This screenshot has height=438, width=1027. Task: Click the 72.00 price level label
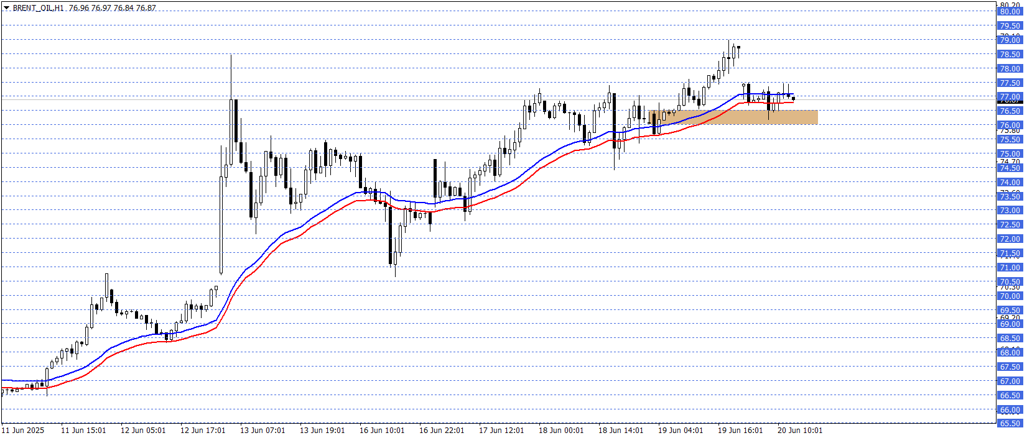click(x=1010, y=239)
